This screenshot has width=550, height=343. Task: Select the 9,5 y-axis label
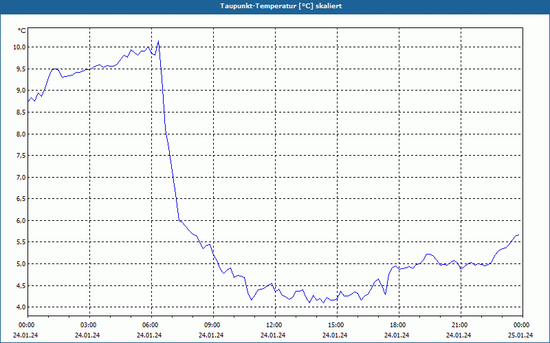click(21, 69)
